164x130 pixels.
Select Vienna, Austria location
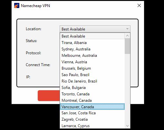92,62
